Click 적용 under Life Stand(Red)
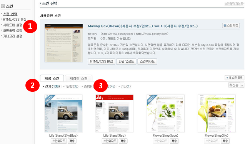Image resolution: width=245 pixels, height=144 pixels. coord(123,141)
